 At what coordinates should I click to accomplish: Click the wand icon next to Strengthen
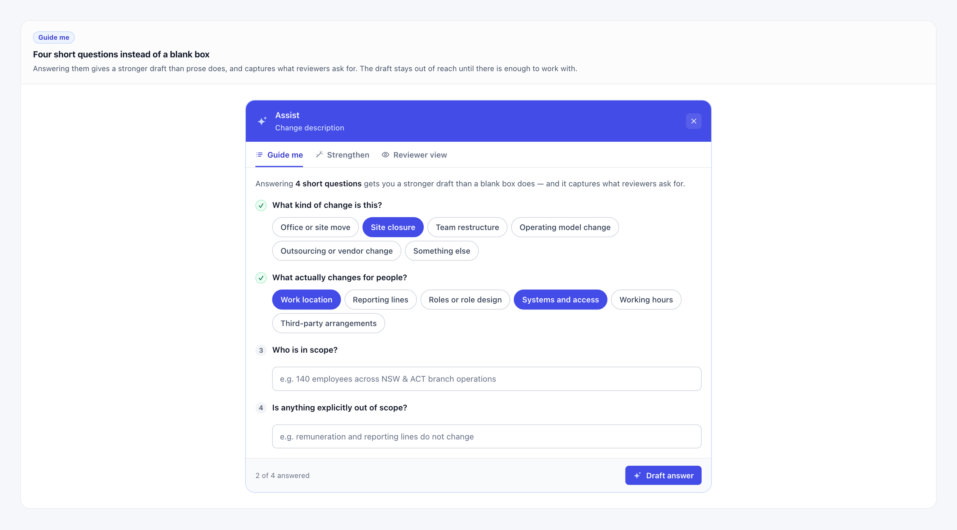coord(319,155)
